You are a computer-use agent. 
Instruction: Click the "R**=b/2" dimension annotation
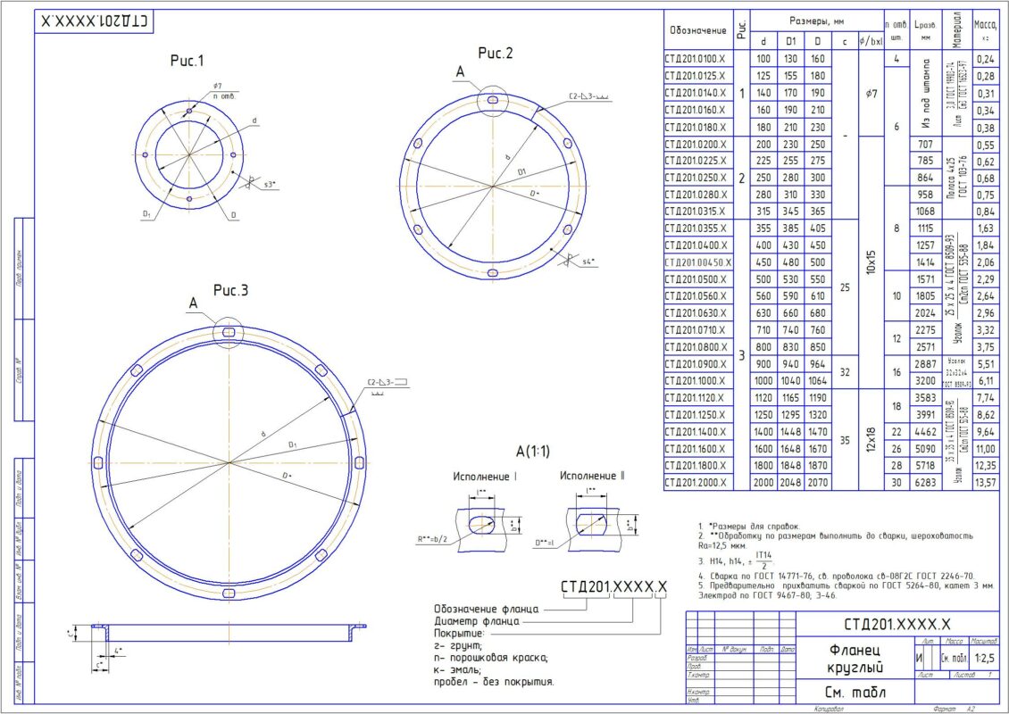(432, 540)
